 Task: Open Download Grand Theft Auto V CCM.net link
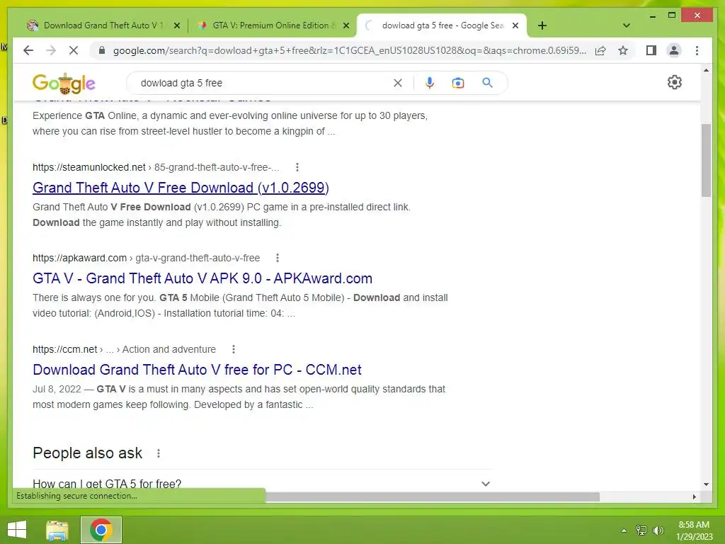pyautogui.click(x=197, y=370)
